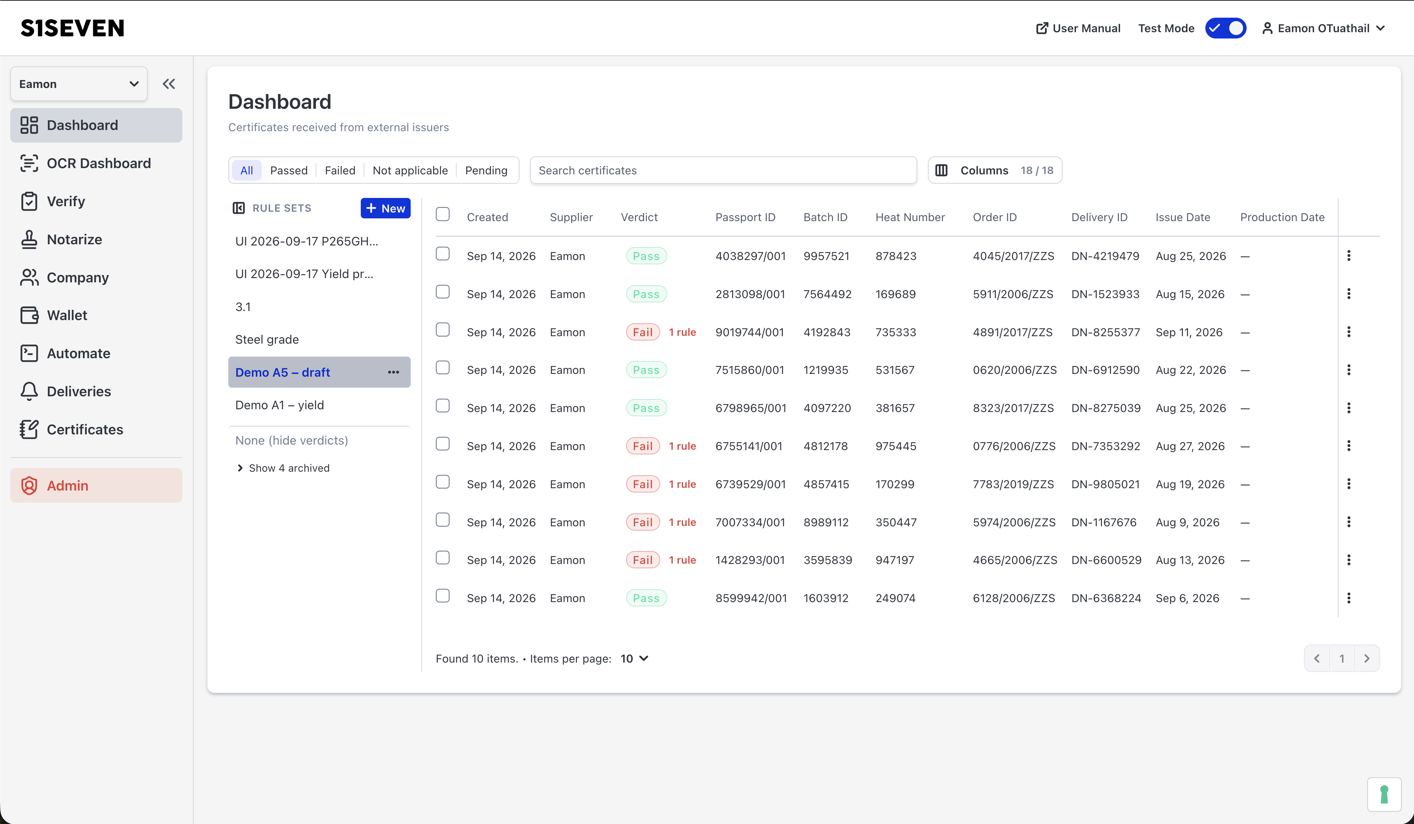1414x824 pixels.
Task: Open the Admin section
Action: point(96,486)
